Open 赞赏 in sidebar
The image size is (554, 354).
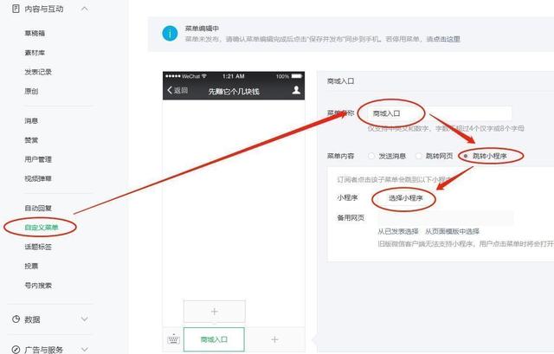[31, 140]
